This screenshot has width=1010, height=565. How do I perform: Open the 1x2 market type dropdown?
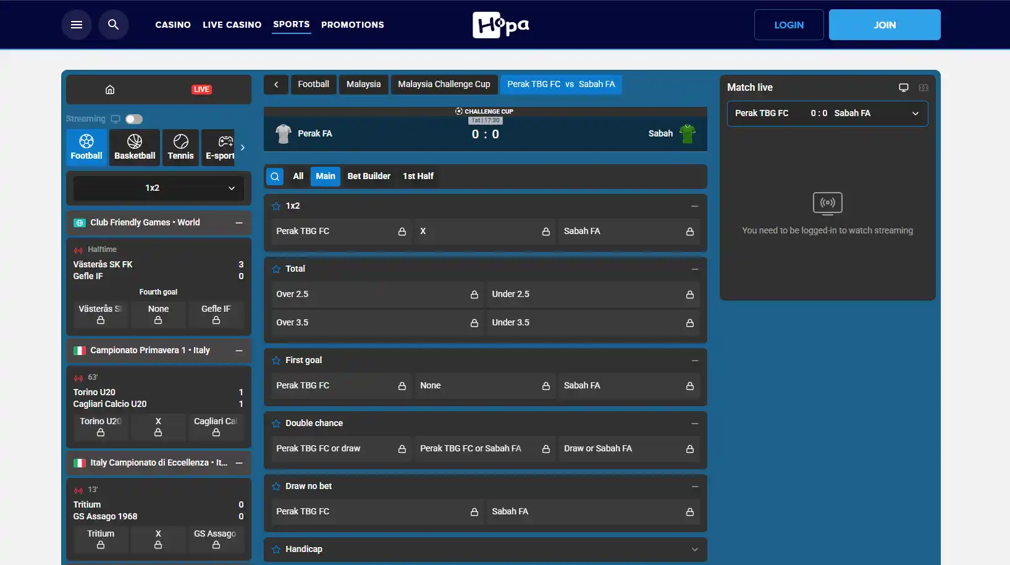[159, 188]
